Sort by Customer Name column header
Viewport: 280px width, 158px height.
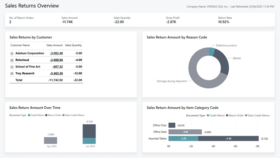[x=20, y=45]
